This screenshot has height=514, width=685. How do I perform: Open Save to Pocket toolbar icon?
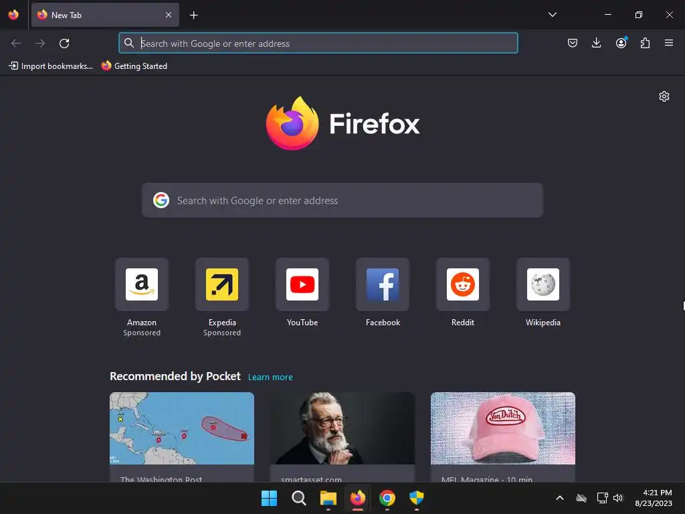click(x=573, y=43)
